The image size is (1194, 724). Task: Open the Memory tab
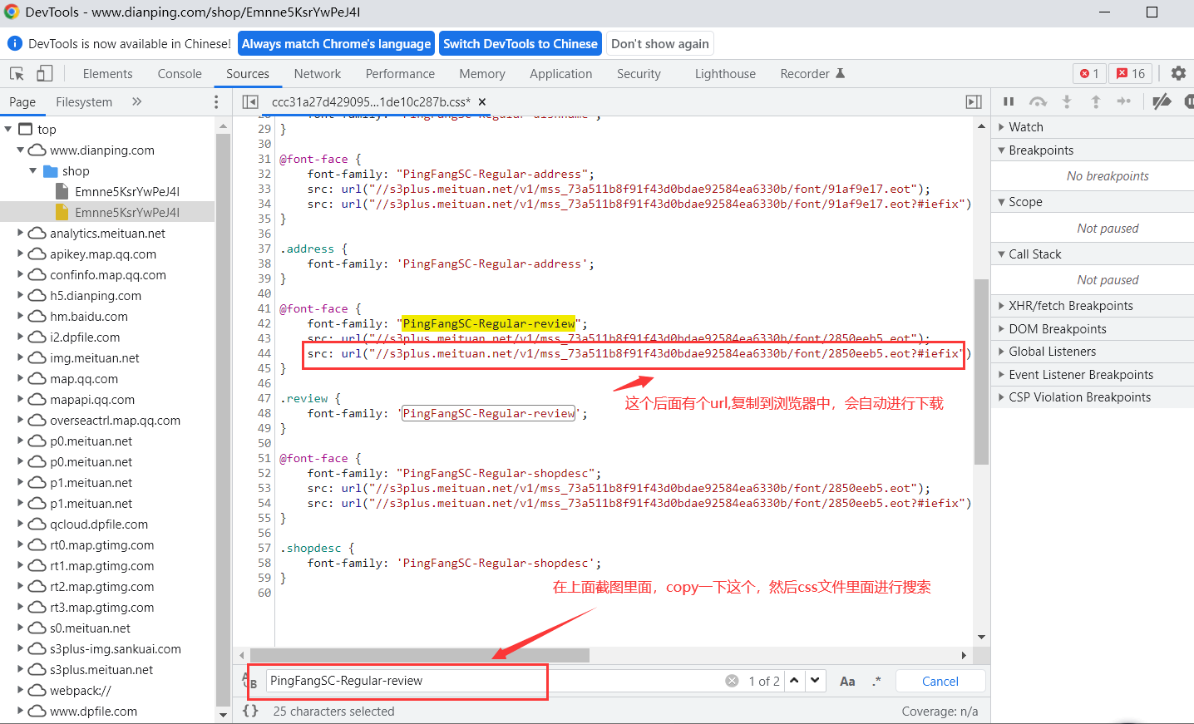tap(482, 73)
